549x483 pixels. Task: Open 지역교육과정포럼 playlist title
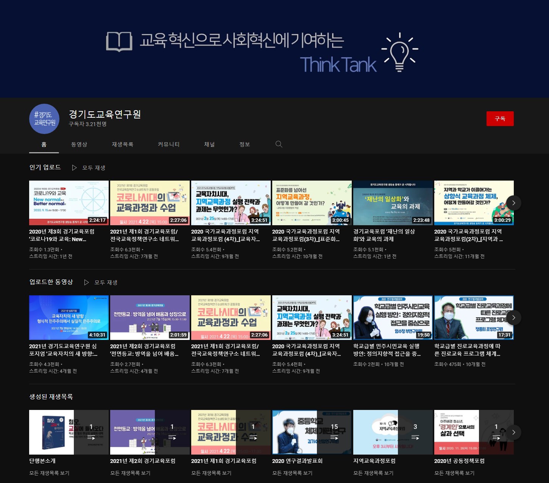(374, 461)
